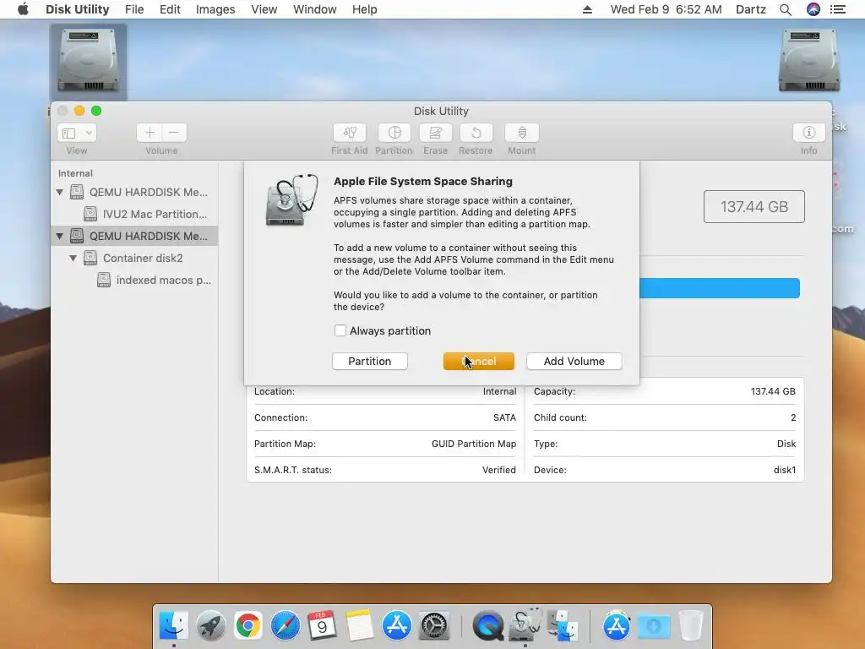
Task: Collapse the selected QEMU HARDDISK disclosure triangle
Action: (60, 237)
